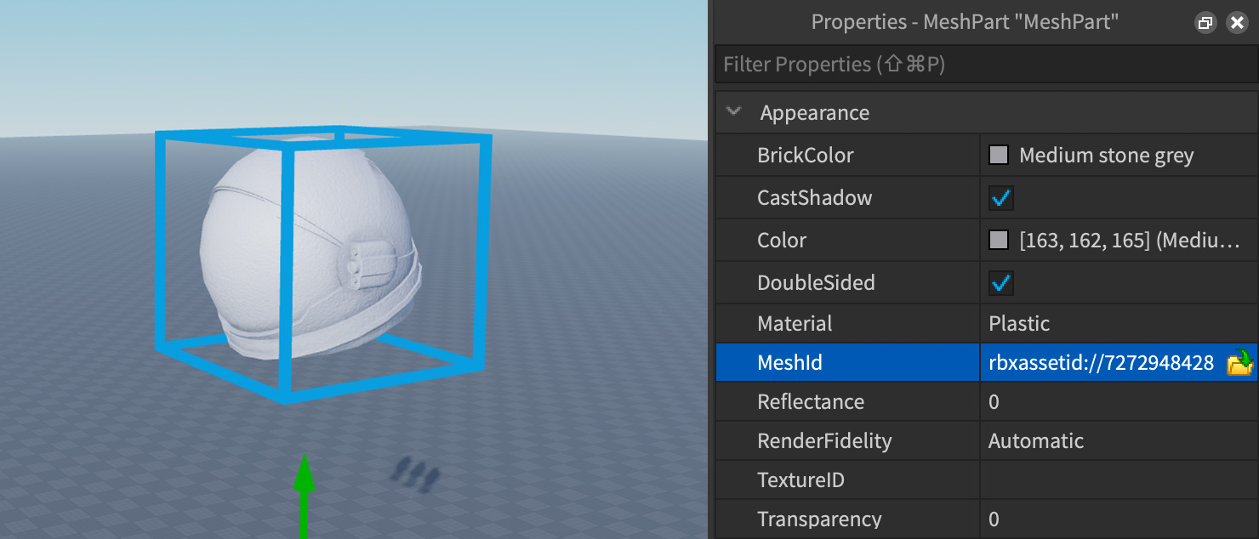Select the Color property label

tap(782, 241)
